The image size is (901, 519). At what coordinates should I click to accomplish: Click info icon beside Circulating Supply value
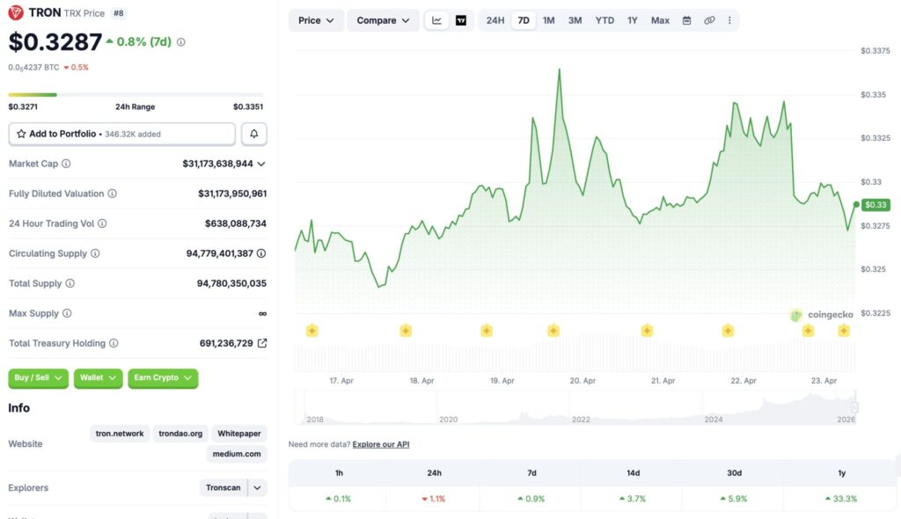(x=261, y=253)
